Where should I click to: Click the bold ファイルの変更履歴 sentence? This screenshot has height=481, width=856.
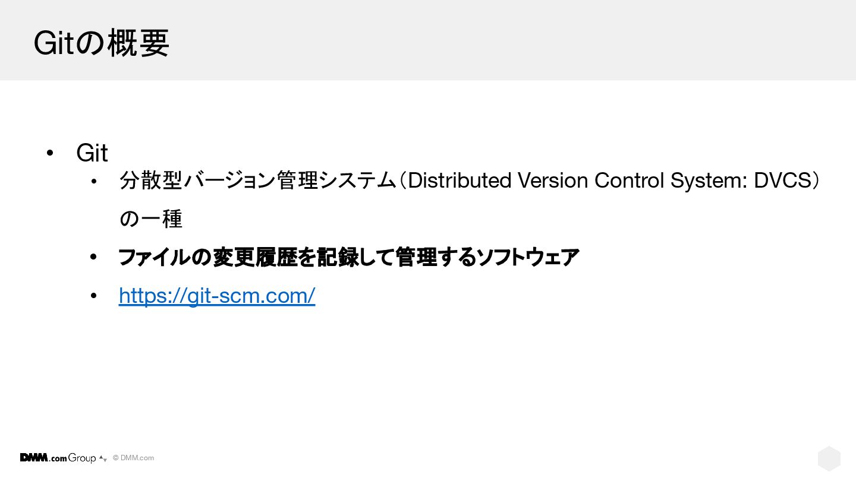click(x=349, y=257)
